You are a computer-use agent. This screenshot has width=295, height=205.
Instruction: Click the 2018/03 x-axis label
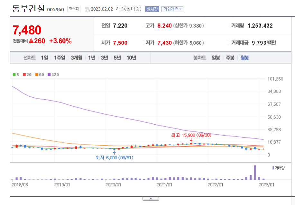pos(20,185)
